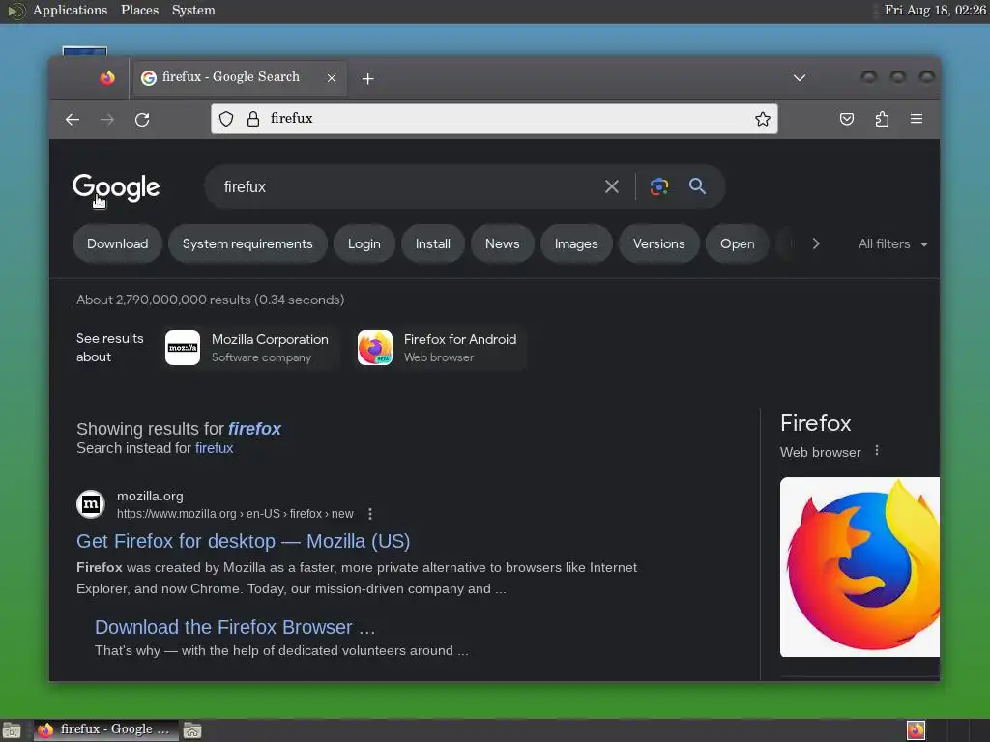Click the mozilla.org site favicon
The height and width of the screenshot is (742, 990).
(x=91, y=504)
